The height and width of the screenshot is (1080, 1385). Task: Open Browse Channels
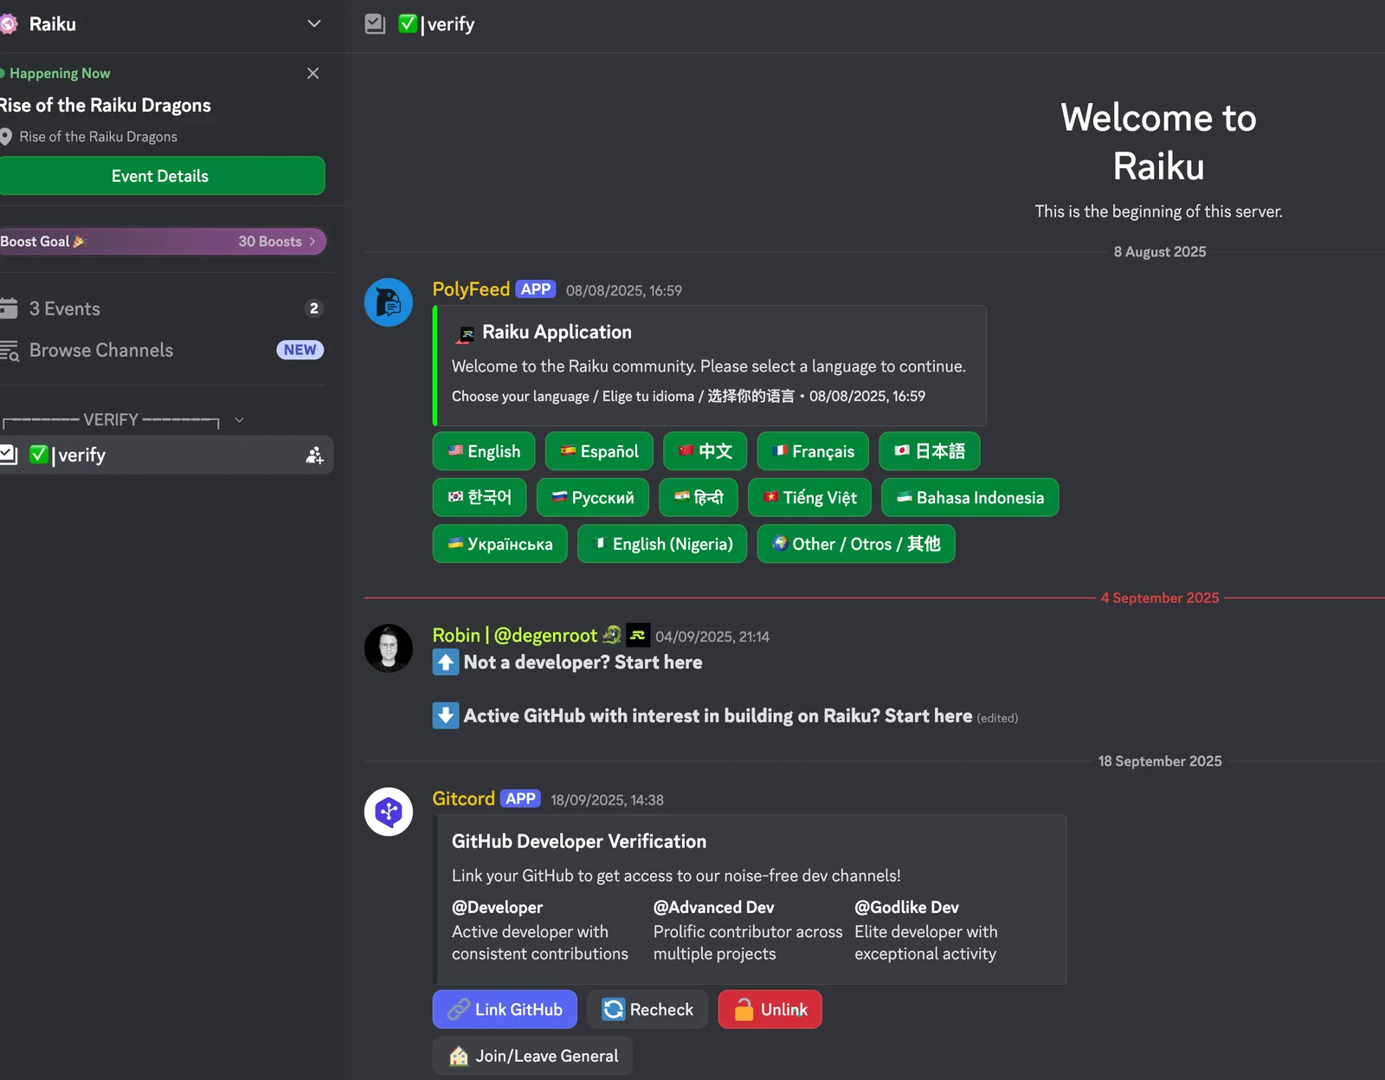click(x=163, y=350)
